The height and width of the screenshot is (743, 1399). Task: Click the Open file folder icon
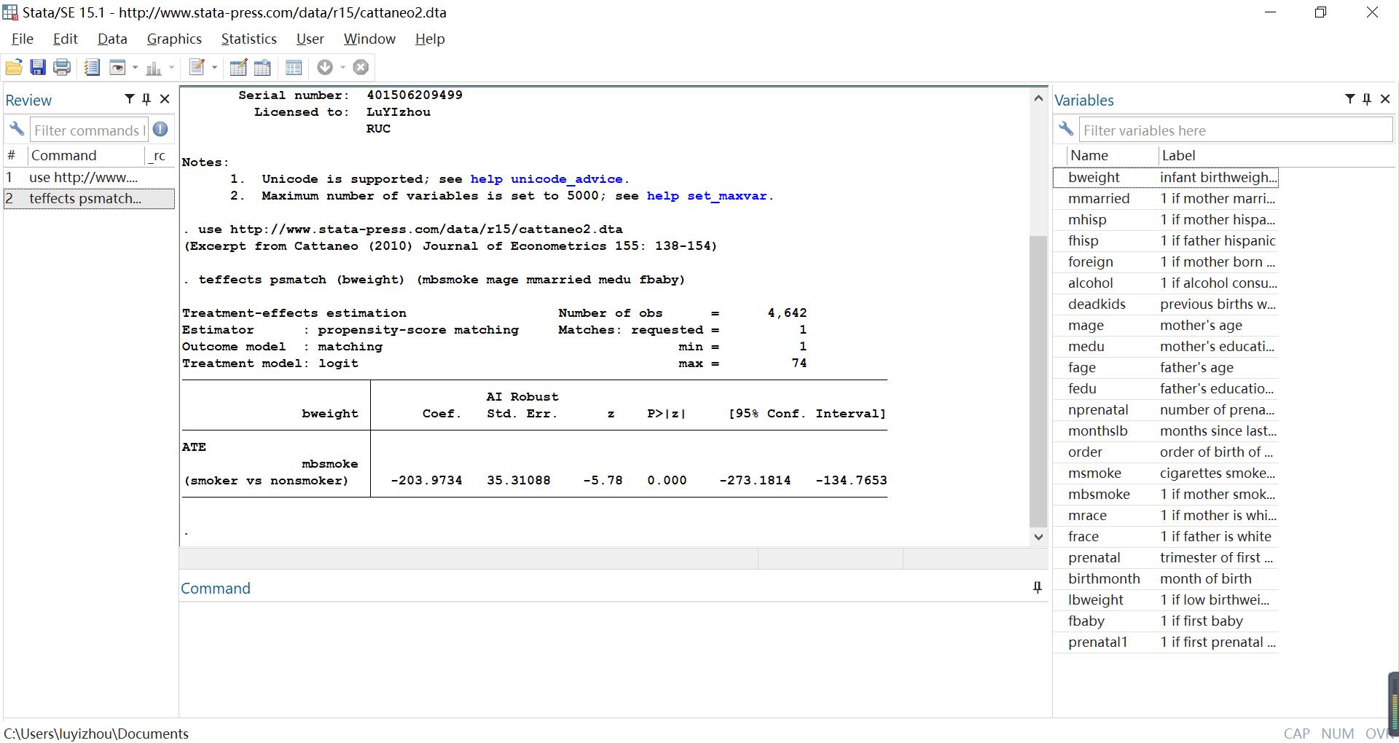click(13, 68)
